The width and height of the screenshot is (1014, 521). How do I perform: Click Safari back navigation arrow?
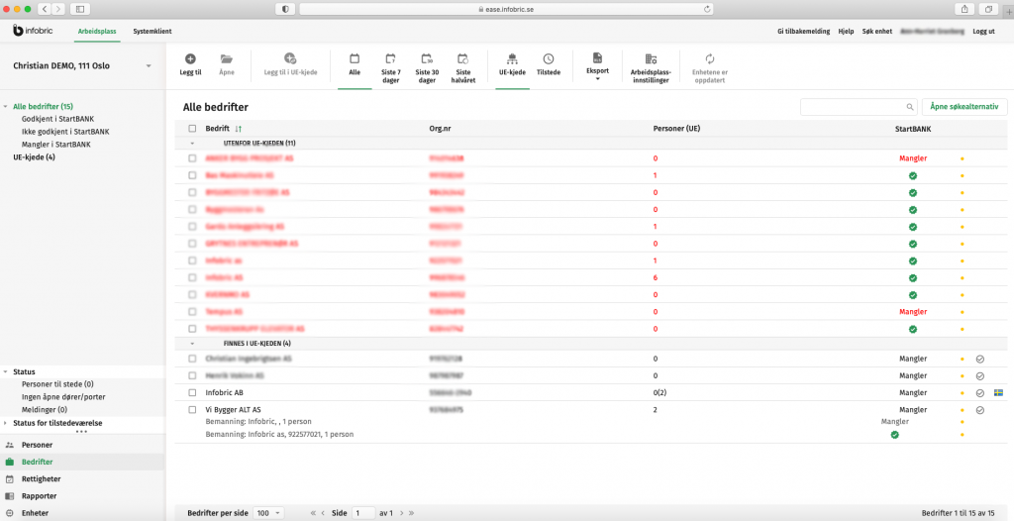[45, 9]
